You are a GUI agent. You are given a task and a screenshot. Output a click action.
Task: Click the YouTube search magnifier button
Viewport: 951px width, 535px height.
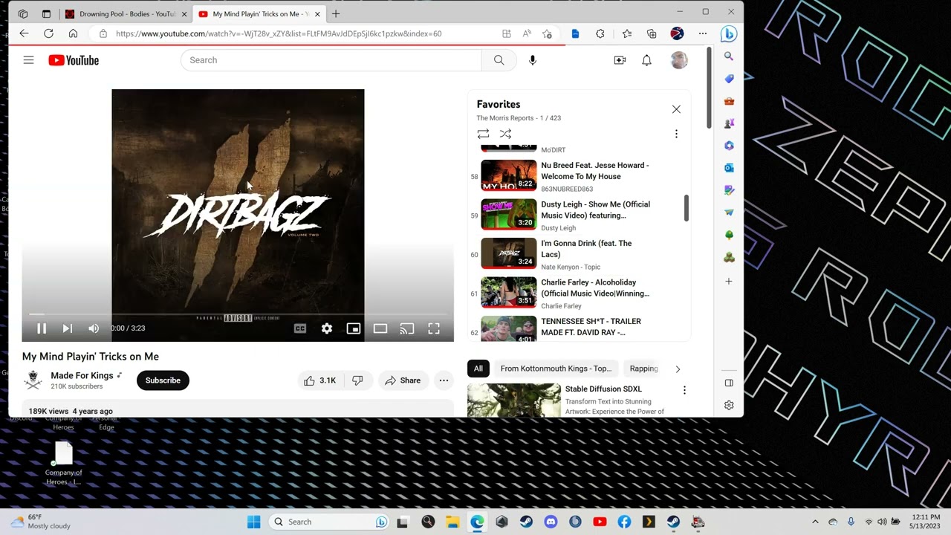click(x=499, y=60)
